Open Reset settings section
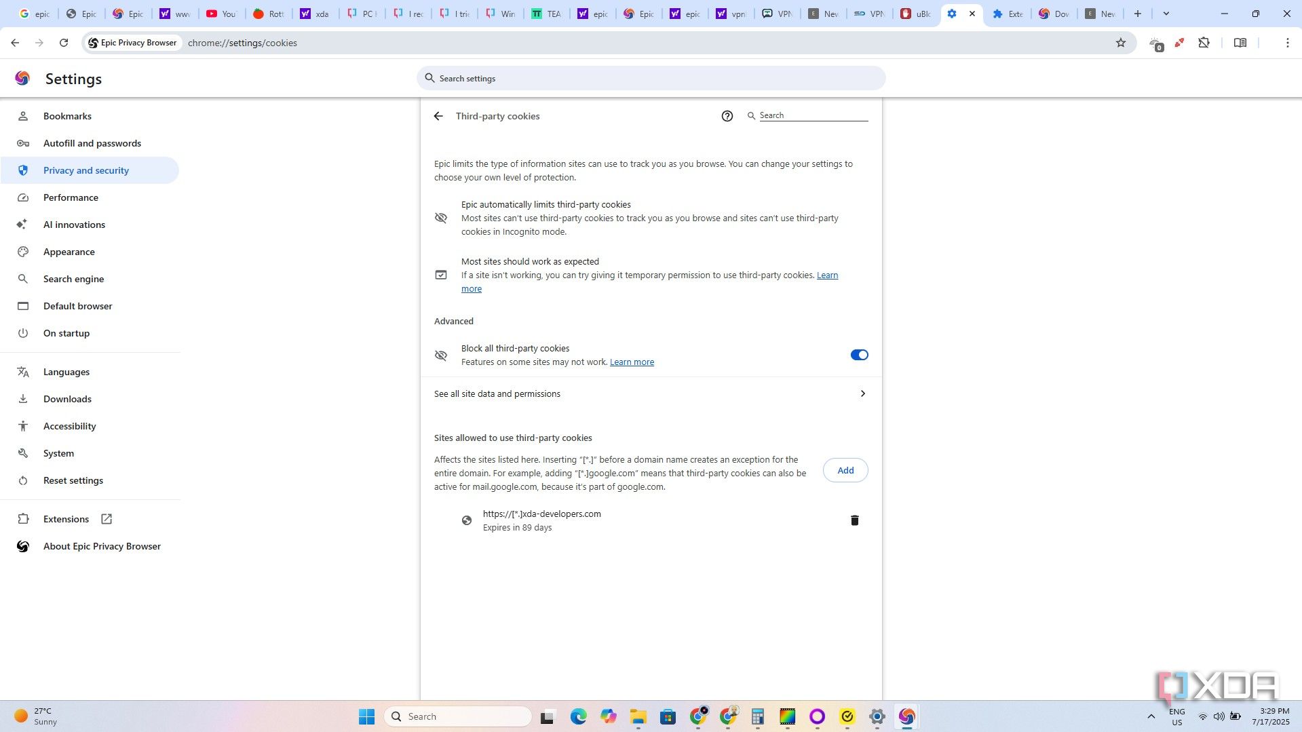The image size is (1302, 732). click(90, 480)
